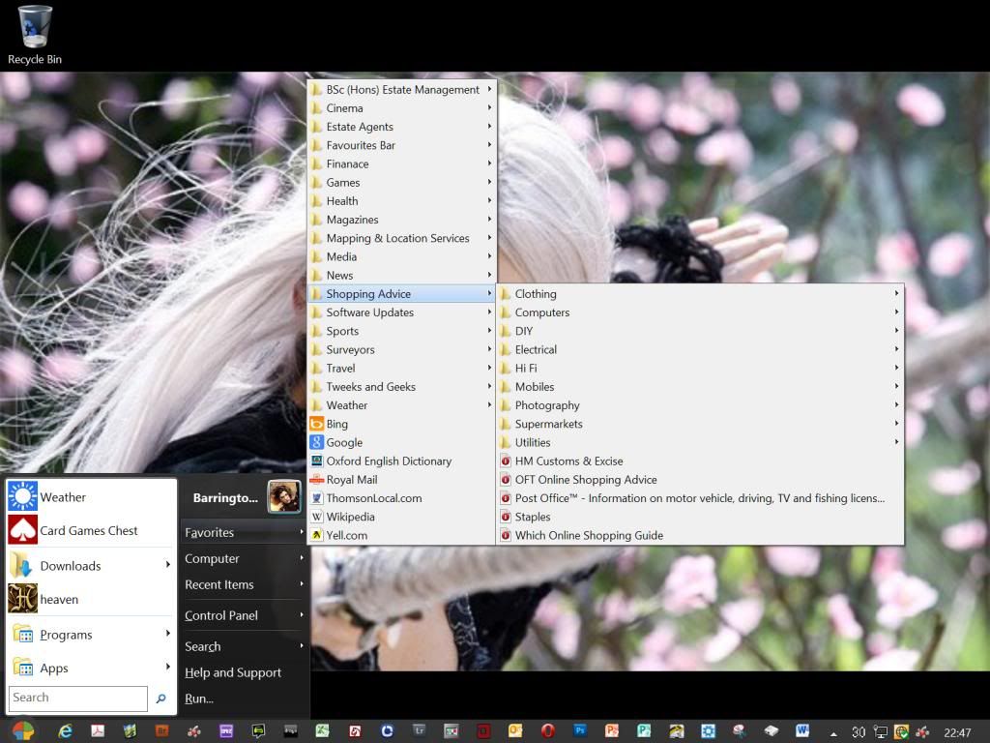The width and height of the screenshot is (990, 743).
Task: Expand the Computer submenu
Action: [x=302, y=558]
